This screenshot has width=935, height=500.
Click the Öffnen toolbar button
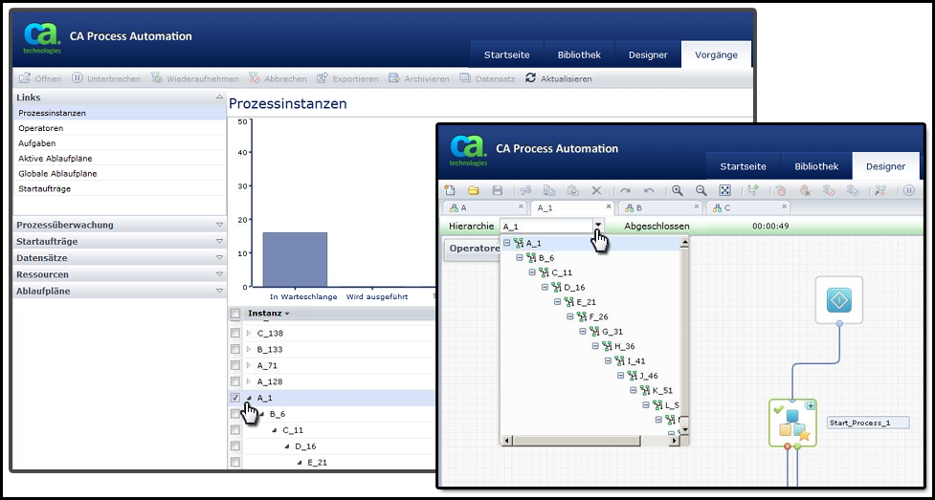(40, 78)
